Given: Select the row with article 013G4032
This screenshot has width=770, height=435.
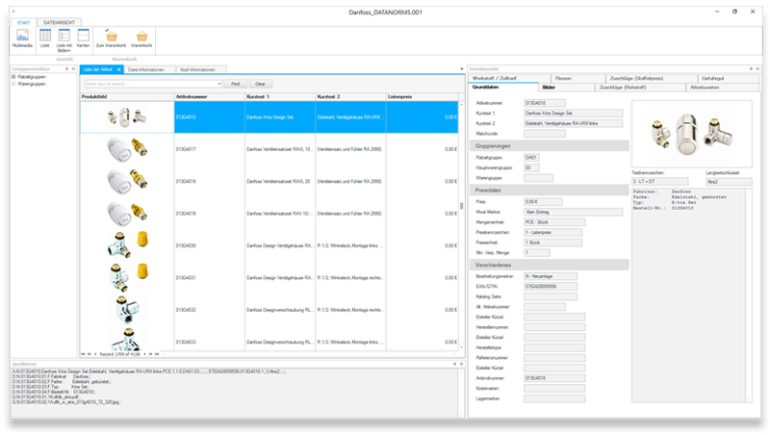Looking at the screenshot, I should click(x=269, y=310).
